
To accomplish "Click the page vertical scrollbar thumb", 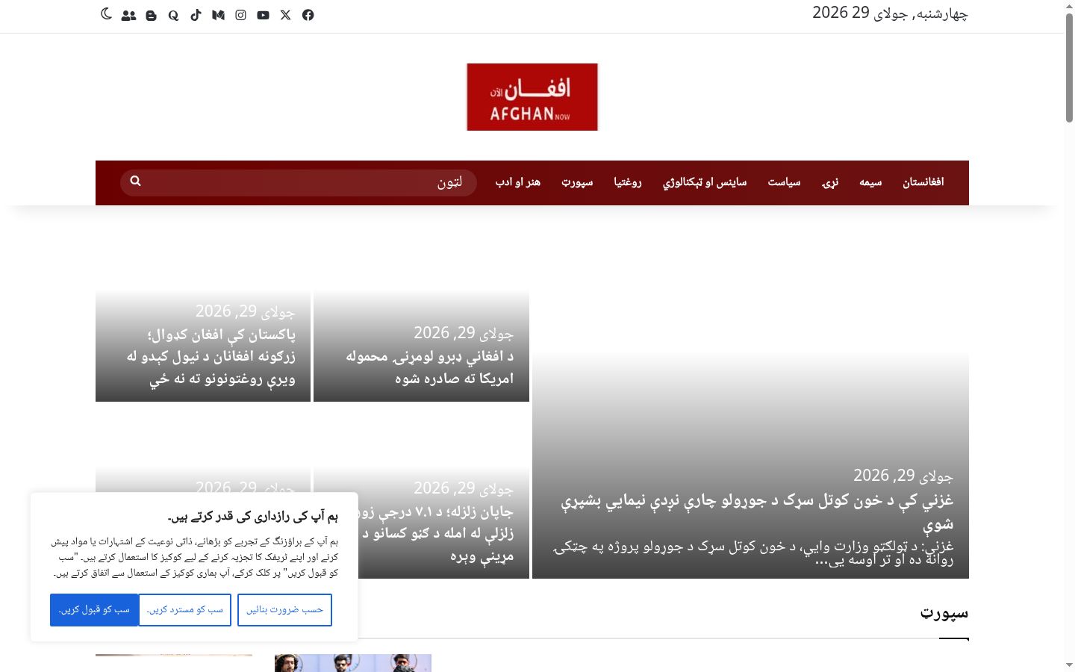I will click(1069, 67).
